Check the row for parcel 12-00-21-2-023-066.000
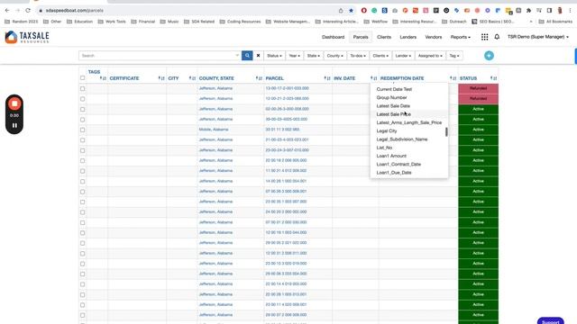 pyautogui.click(x=82, y=99)
